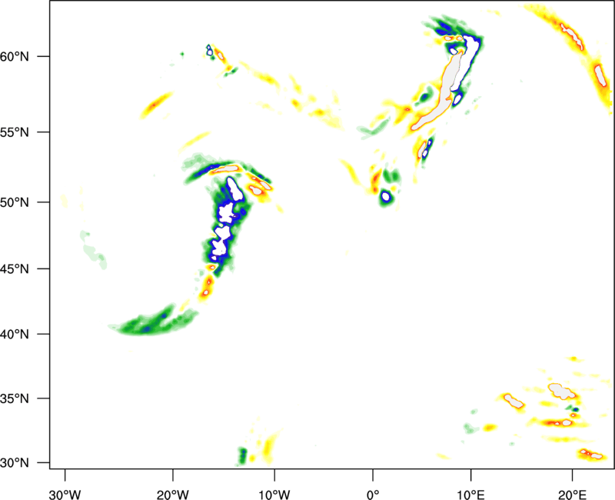Click the 50°N latitude label
Image resolution: width=615 pixels, height=500 pixels.
(x=15, y=203)
